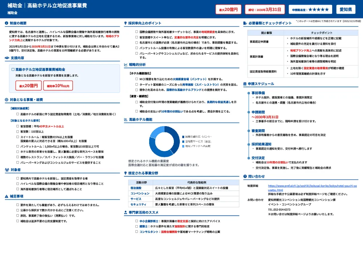Click the question mark icon beside 問い合わせ
363x256 pixels.
coord(245,177)
